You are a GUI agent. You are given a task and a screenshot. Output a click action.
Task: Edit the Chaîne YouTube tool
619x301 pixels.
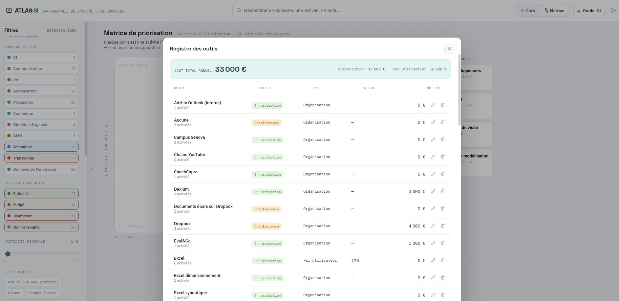coord(433,157)
